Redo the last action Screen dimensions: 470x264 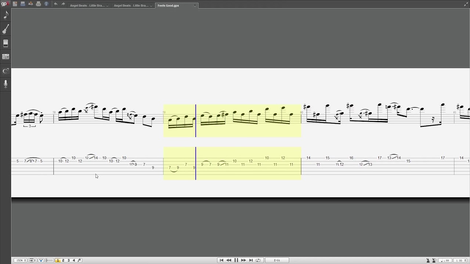[63, 4]
